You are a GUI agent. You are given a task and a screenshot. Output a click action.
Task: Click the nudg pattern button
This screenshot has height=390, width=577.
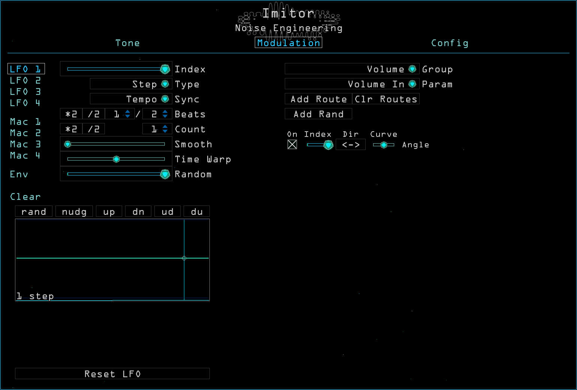pyautogui.click(x=74, y=211)
